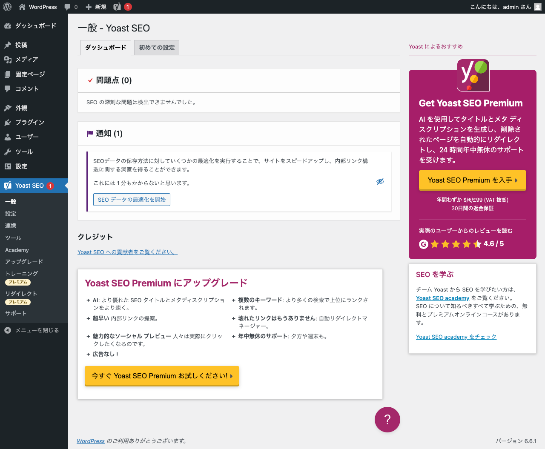Image resolution: width=545 pixels, height=449 pixels.
Task: Click the Yoast SEO sidebar menu icon
Action: coord(8,186)
